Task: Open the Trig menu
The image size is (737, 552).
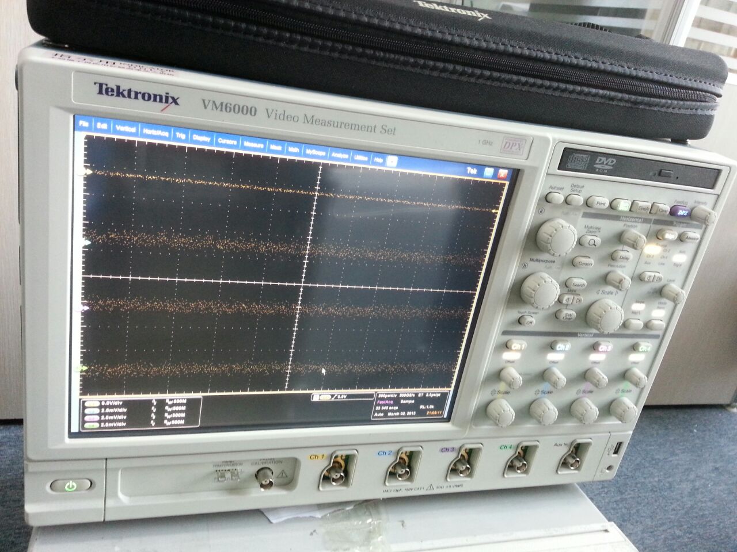Action: pos(181,135)
